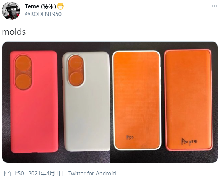
Task: Click the vertical divider between the two photos
Action: 110,102
